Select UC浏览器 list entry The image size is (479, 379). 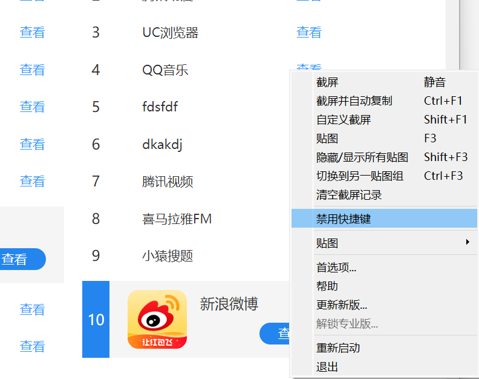pos(170,33)
